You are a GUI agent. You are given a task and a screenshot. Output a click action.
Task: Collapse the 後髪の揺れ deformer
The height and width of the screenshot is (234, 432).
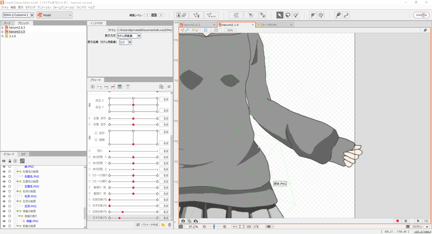(19, 216)
